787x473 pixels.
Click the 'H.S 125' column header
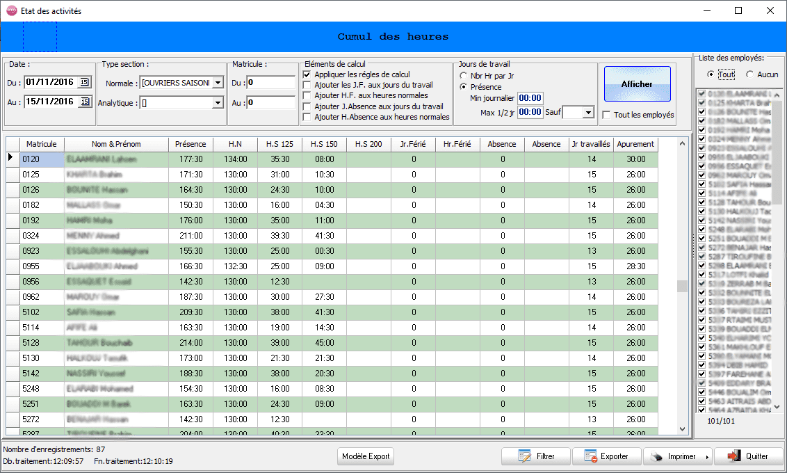tap(279, 144)
